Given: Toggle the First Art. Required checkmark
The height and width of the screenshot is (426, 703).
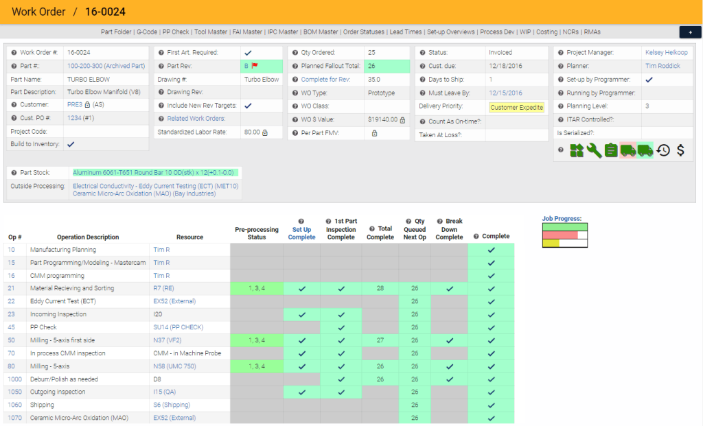Looking at the screenshot, I should (x=248, y=53).
